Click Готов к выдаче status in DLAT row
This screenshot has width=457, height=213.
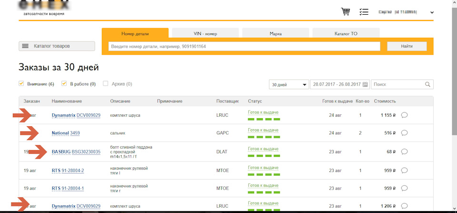click(x=263, y=149)
